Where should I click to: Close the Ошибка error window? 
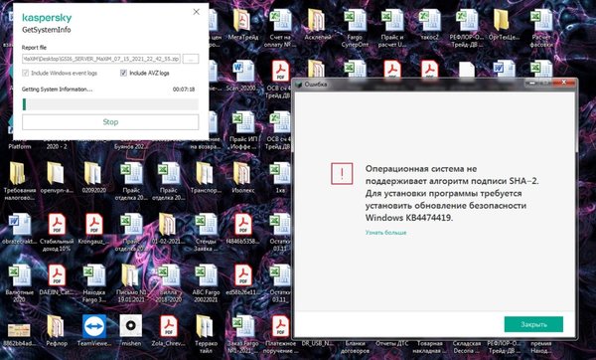click(x=564, y=83)
